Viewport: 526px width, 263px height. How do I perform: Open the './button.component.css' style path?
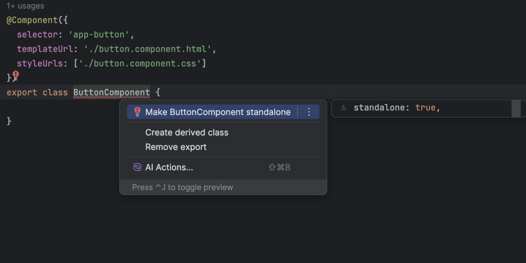click(x=140, y=63)
